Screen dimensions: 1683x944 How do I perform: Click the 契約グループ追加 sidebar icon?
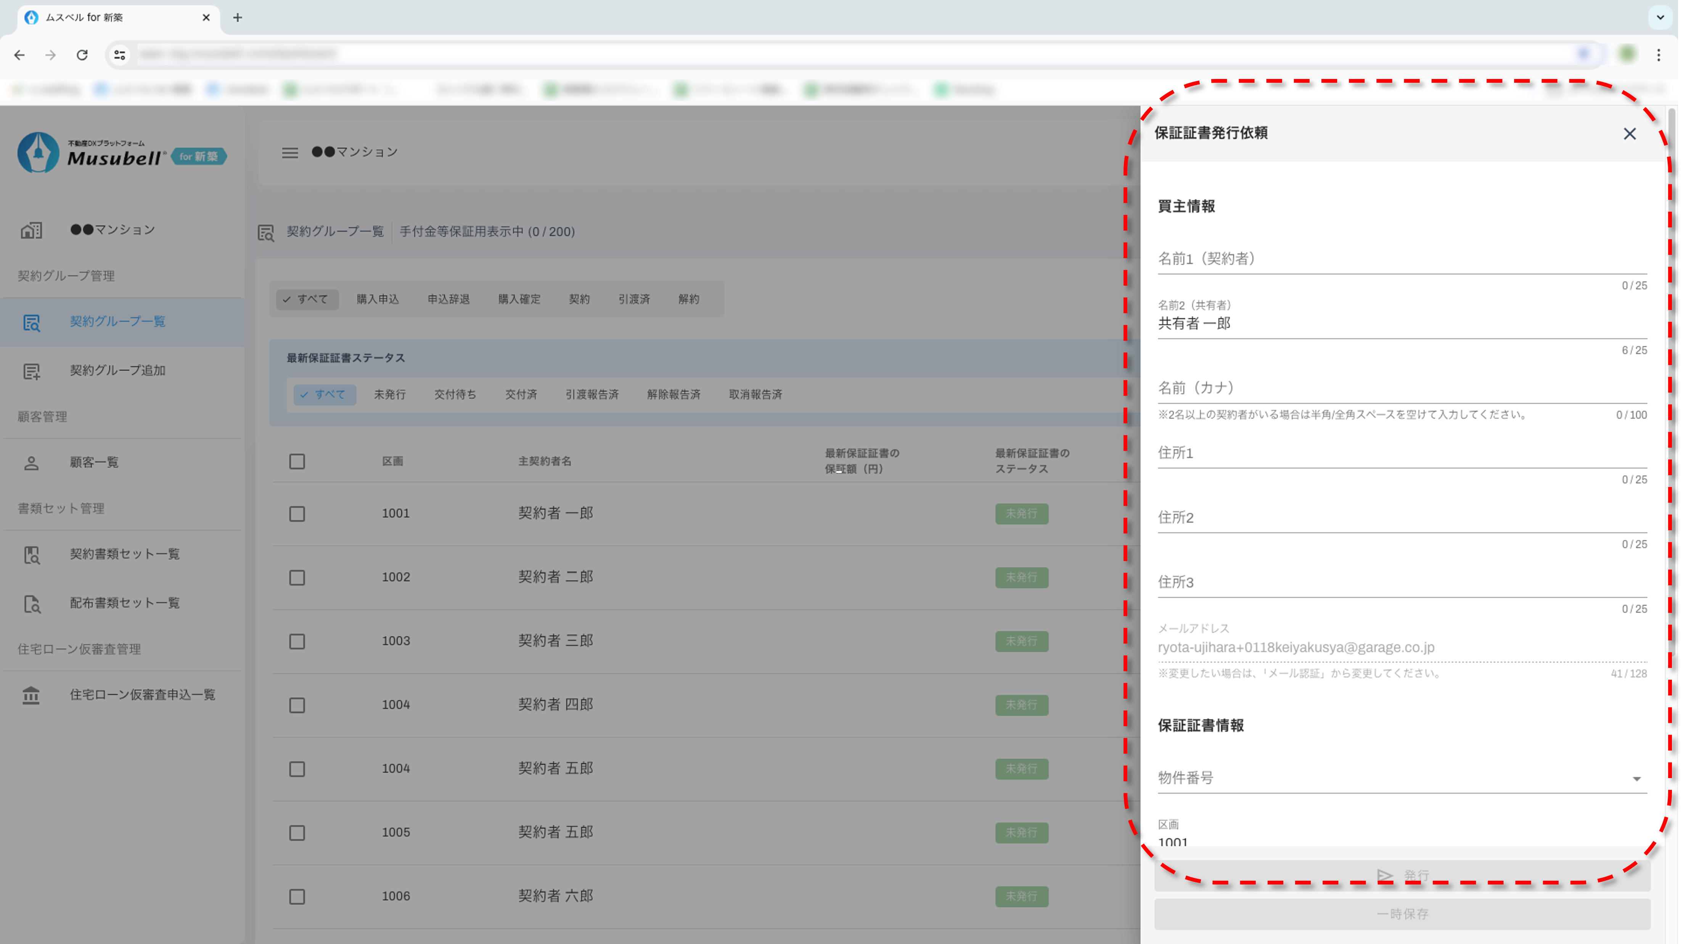[31, 371]
